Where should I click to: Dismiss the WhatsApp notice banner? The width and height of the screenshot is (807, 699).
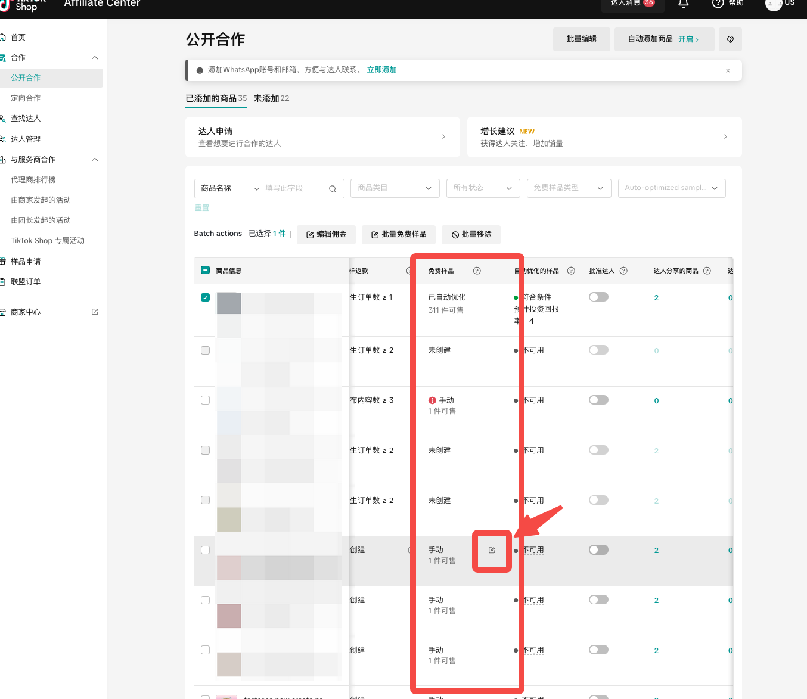click(728, 70)
